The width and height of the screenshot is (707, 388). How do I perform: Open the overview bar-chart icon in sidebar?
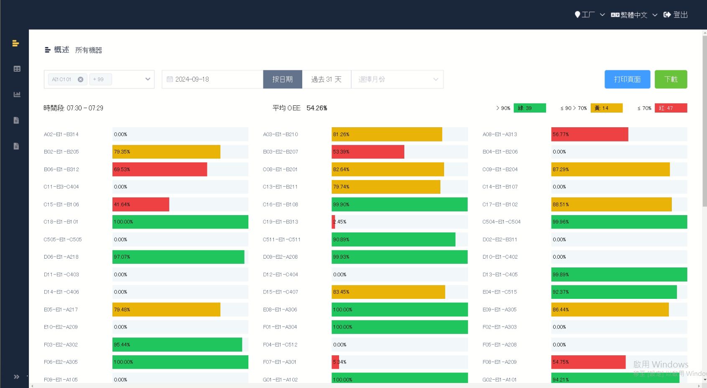pos(16,43)
